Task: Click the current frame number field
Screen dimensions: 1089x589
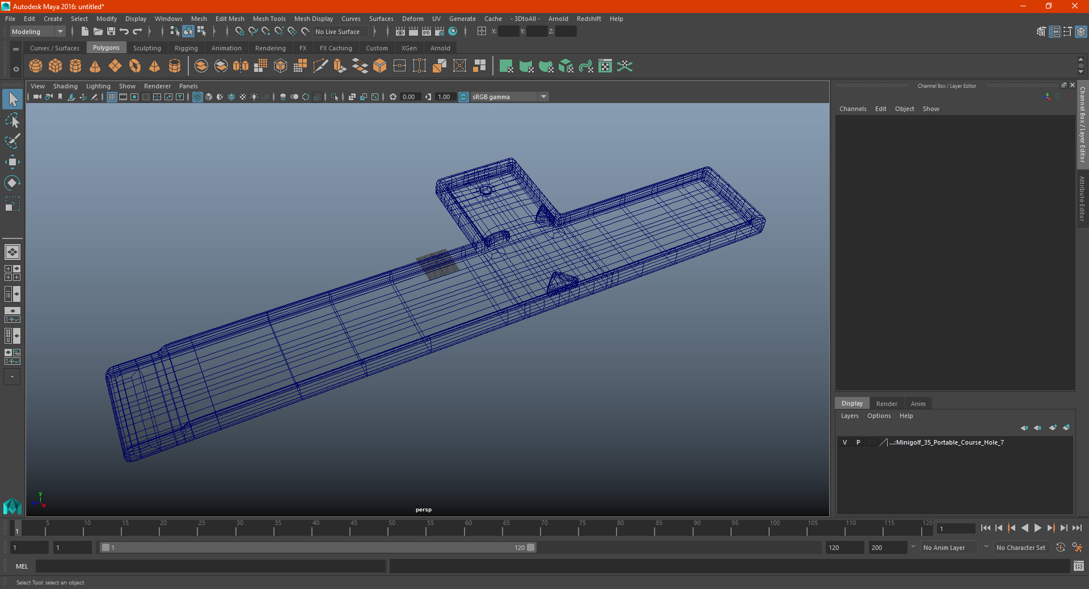Action: coord(956,528)
